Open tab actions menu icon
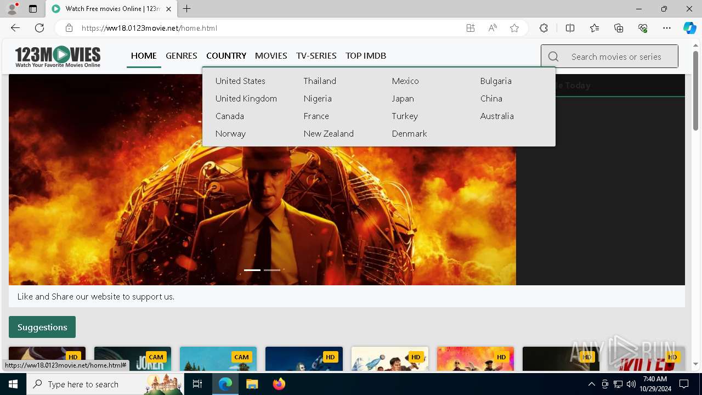The width and height of the screenshot is (702, 395). point(33,9)
